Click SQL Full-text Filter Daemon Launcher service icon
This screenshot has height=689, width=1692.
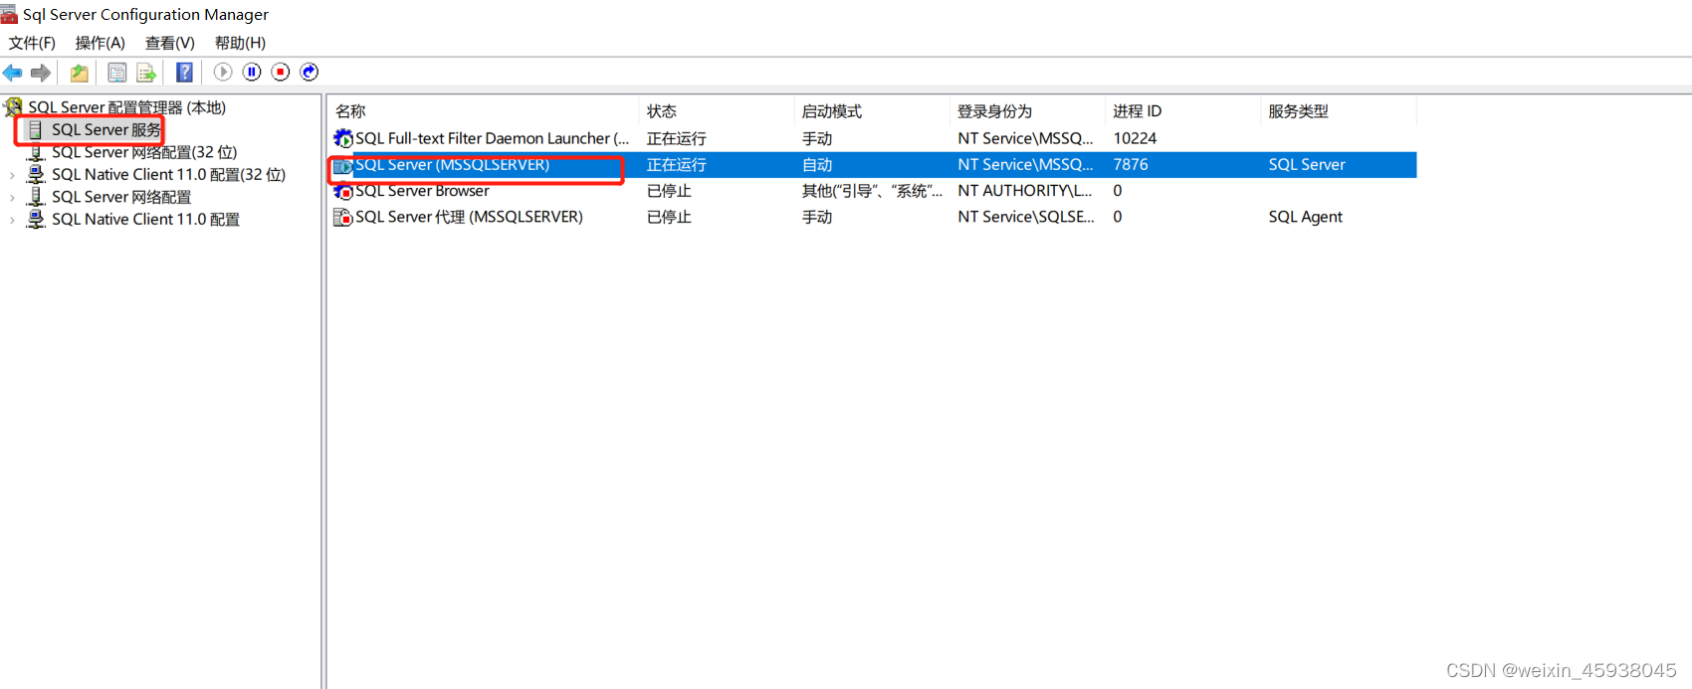tap(343, 138)
